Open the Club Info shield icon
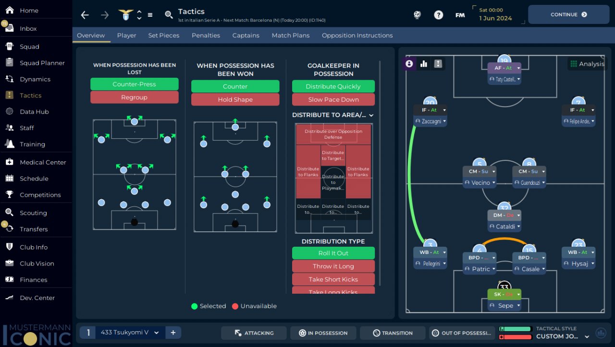 pyautogui.click(x=9, y=247)
